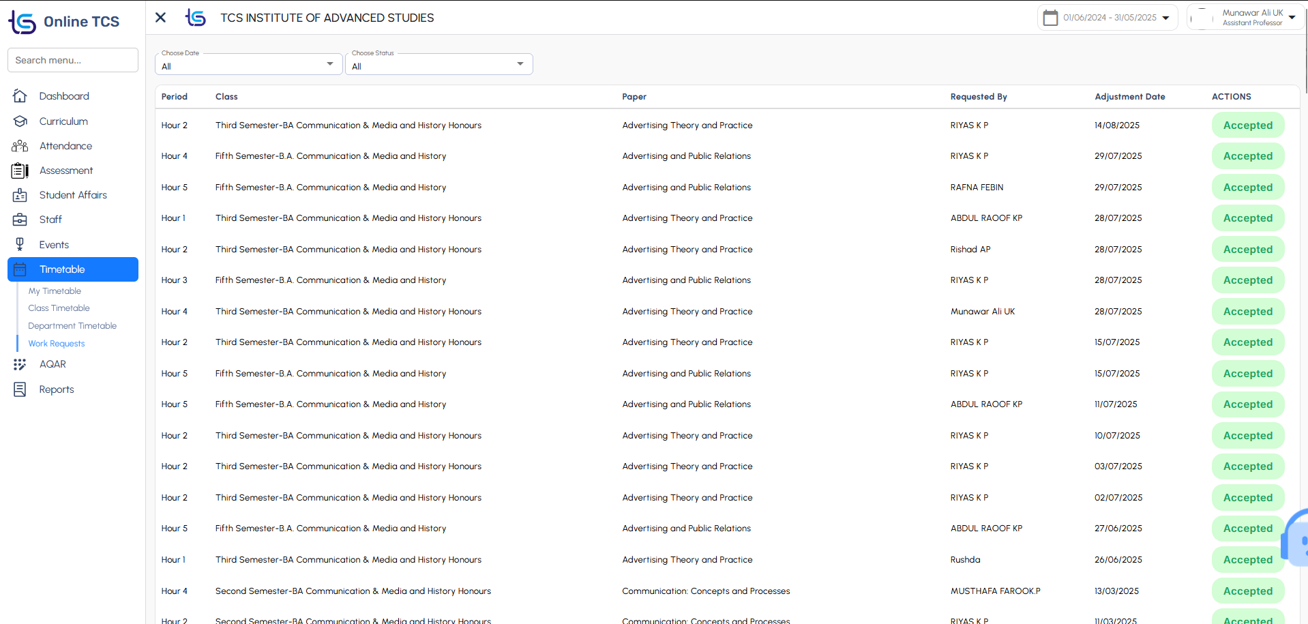Image resolution: width=1308 pixels, height=624 pixels.
Task: Expand the Choose Status dropdown
Action: point(439,65)
